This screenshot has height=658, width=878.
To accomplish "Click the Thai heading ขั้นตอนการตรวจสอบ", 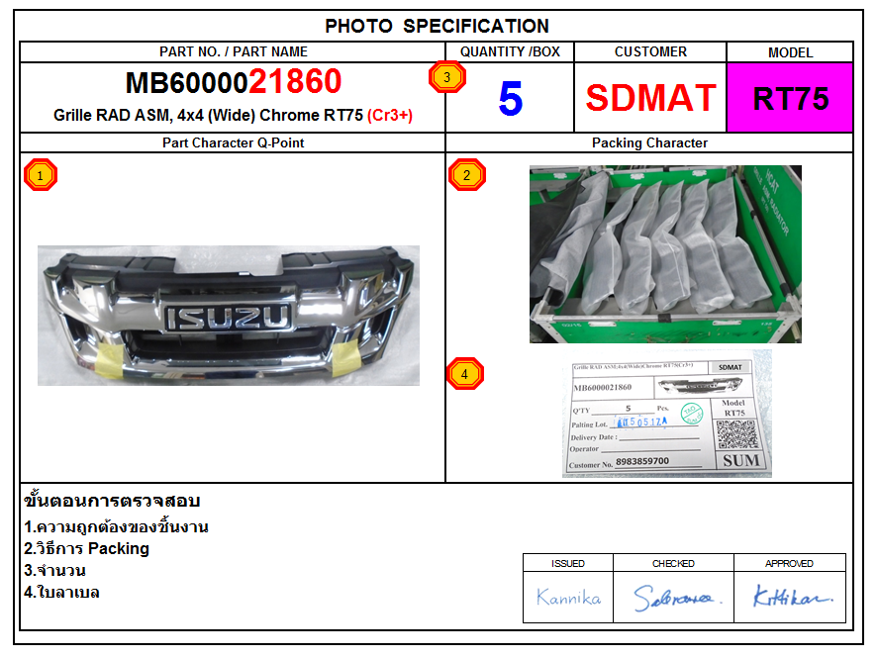I will point(112,501).
